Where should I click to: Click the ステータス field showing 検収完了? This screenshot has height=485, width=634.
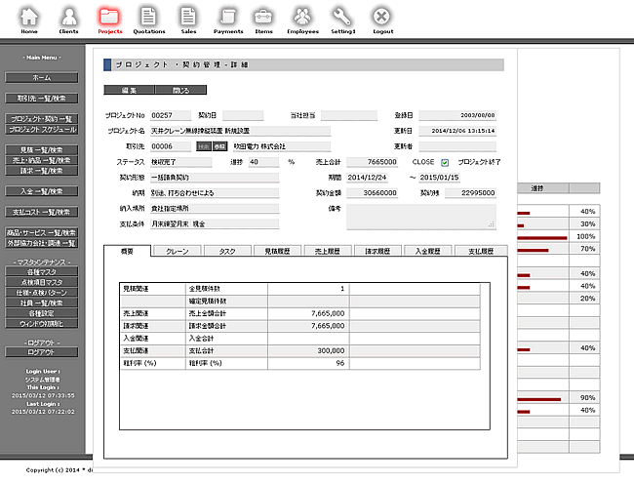click(x=181, y=162)
